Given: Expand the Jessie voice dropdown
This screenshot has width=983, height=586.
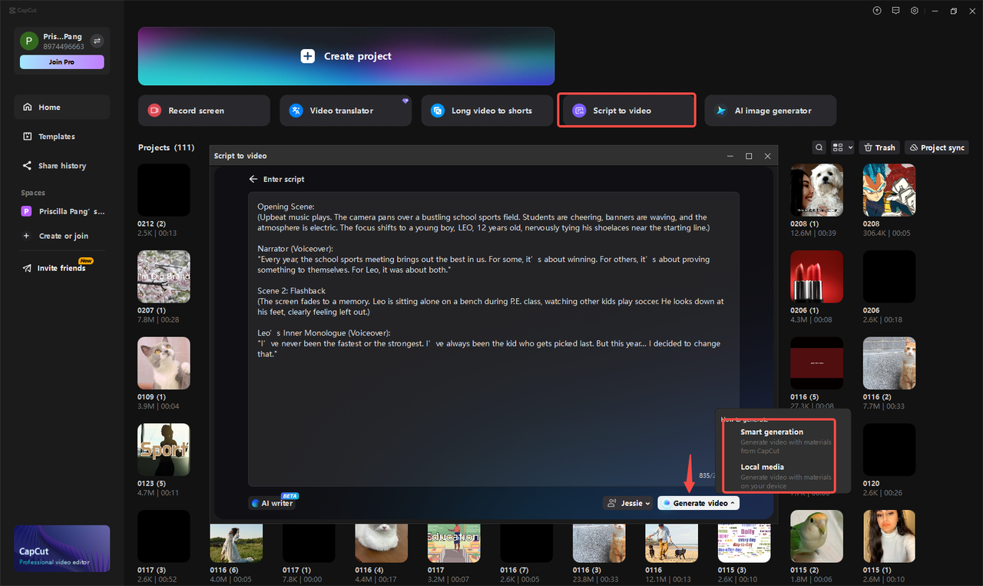Looking at the screenshot, I should [x=629, y=503].
